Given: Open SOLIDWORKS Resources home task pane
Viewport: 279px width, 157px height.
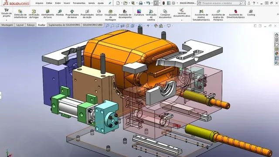Looking at the screenshot, I should coord(276,35).
